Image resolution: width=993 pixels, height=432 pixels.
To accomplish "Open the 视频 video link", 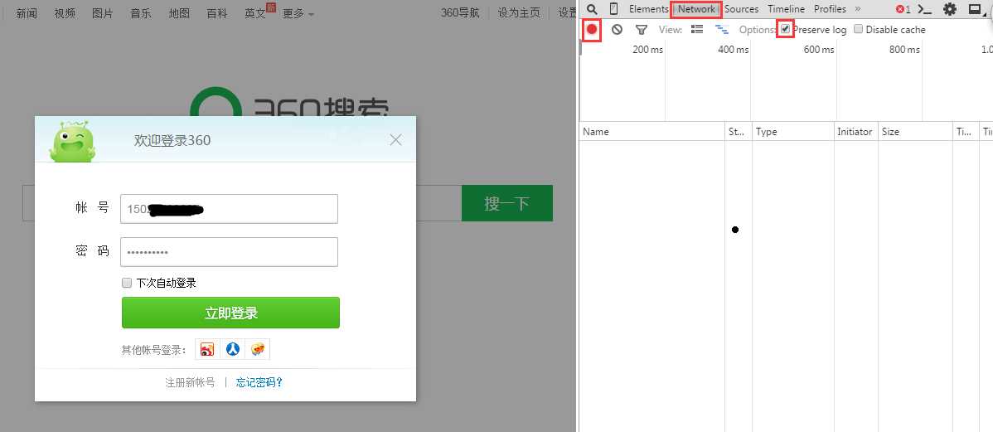I will click(65, 13).
